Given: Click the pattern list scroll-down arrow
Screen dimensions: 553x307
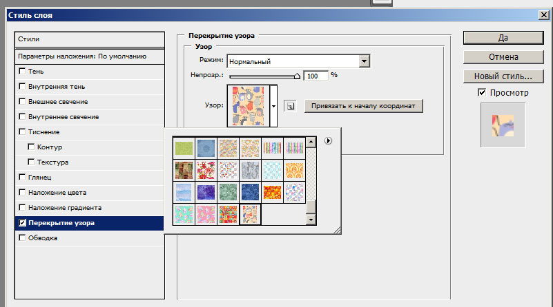Looking at the screenshot, I should tap(311, 220).
